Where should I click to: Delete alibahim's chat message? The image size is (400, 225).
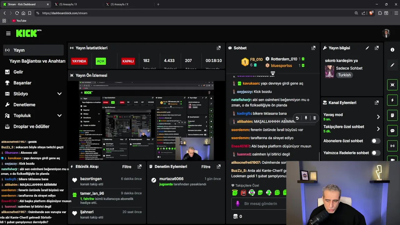(x=314, y=118)
